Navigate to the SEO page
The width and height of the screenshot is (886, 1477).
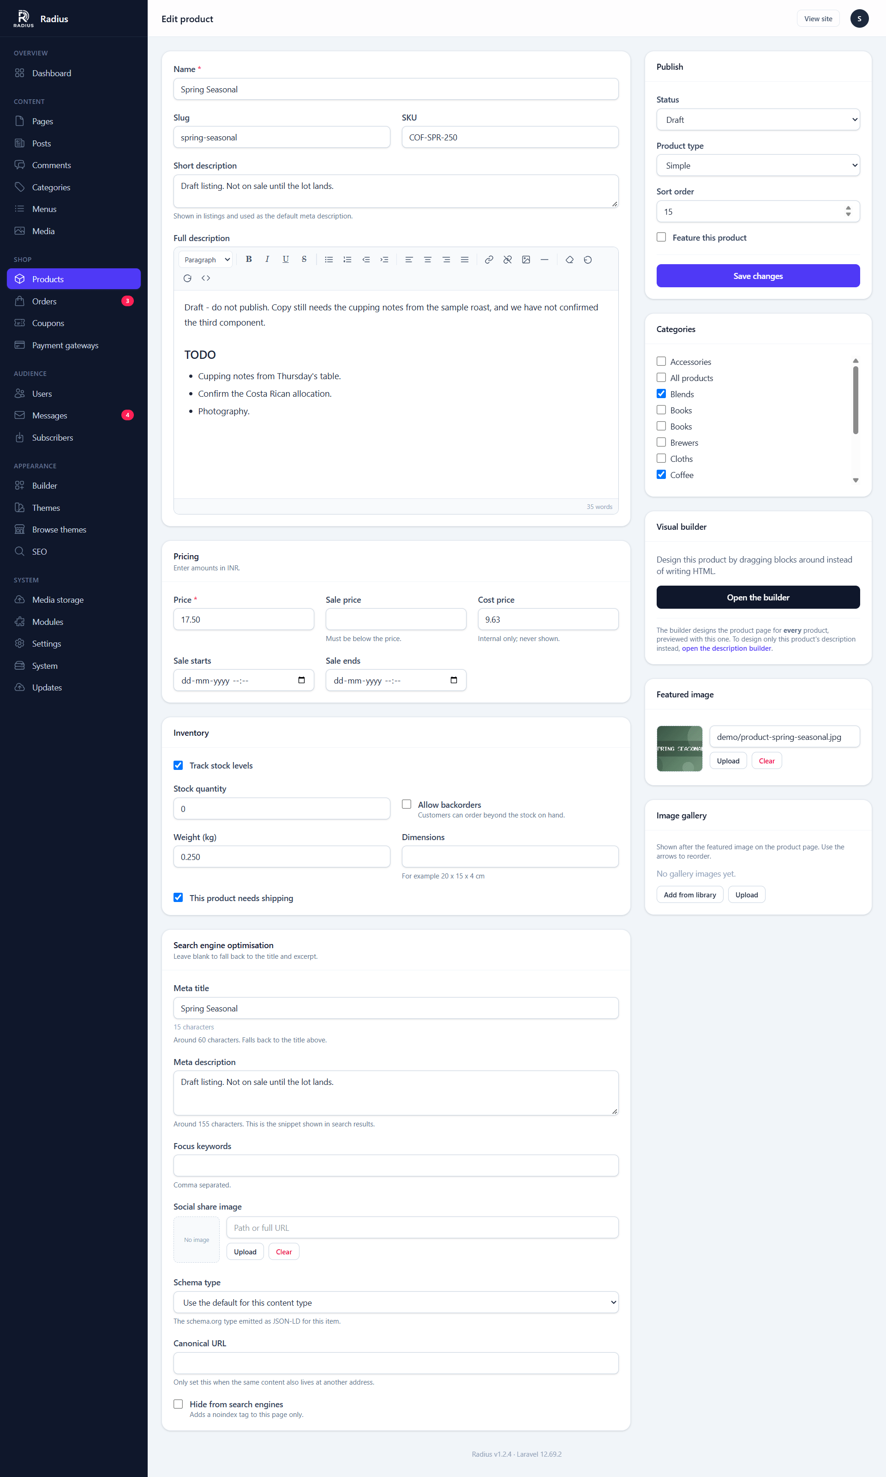tap(73, 551)
